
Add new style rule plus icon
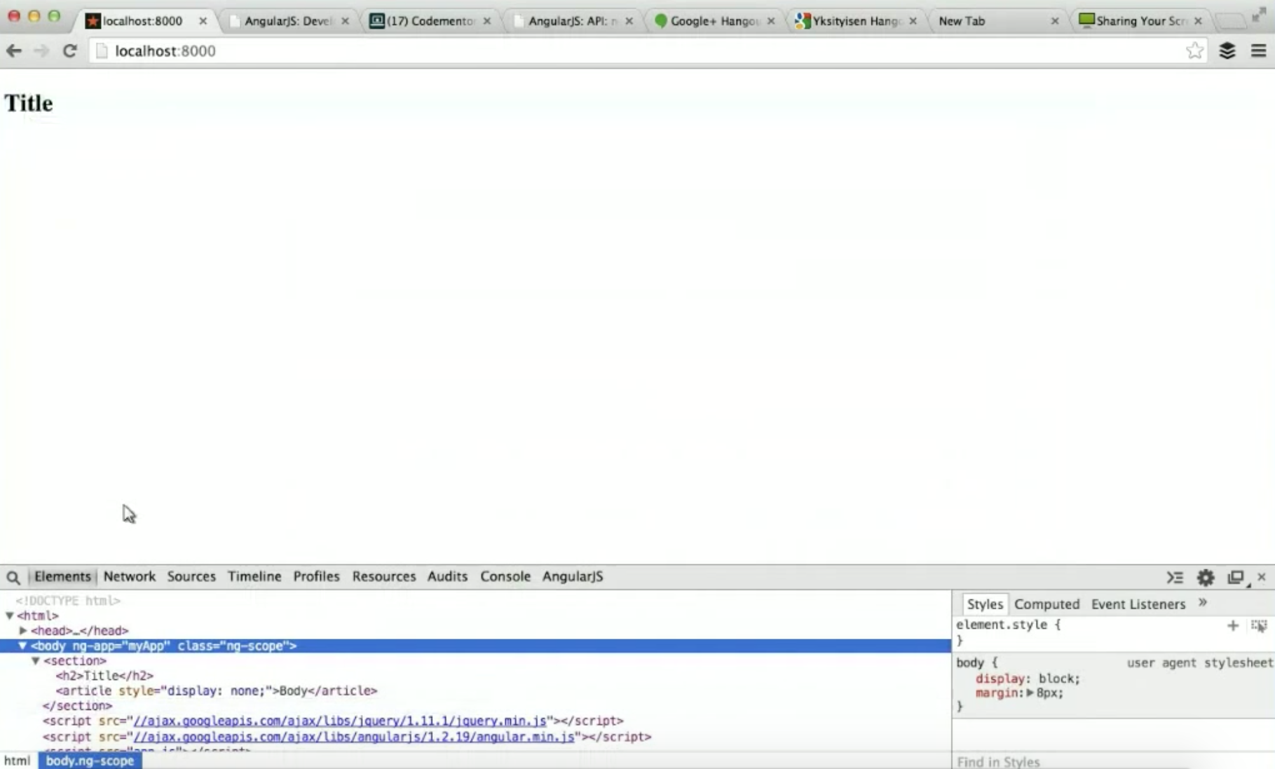1232,626
